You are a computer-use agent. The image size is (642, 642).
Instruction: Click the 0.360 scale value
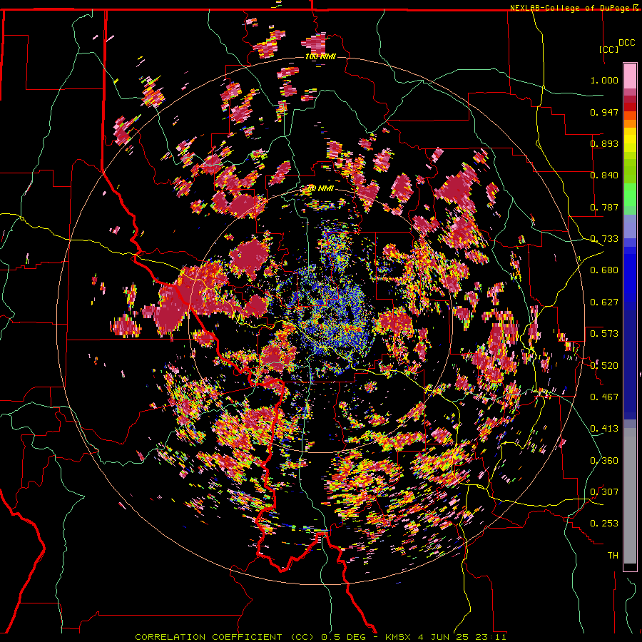coord(604,461)
